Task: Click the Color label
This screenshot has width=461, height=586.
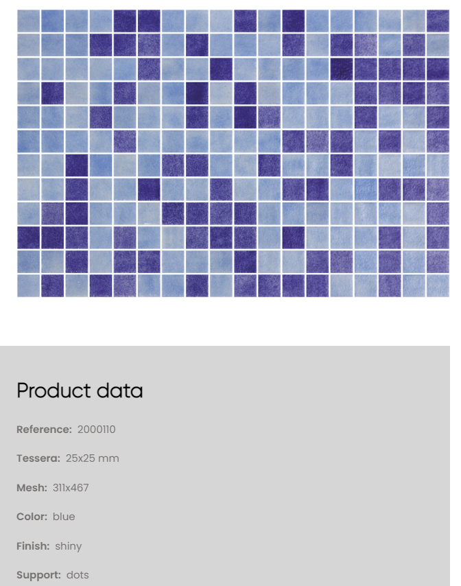Action: [x=32, y=517]
